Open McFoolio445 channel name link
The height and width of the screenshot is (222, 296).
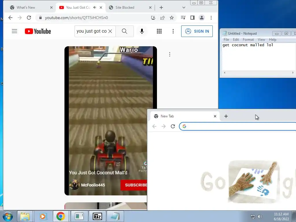(93, 185)
